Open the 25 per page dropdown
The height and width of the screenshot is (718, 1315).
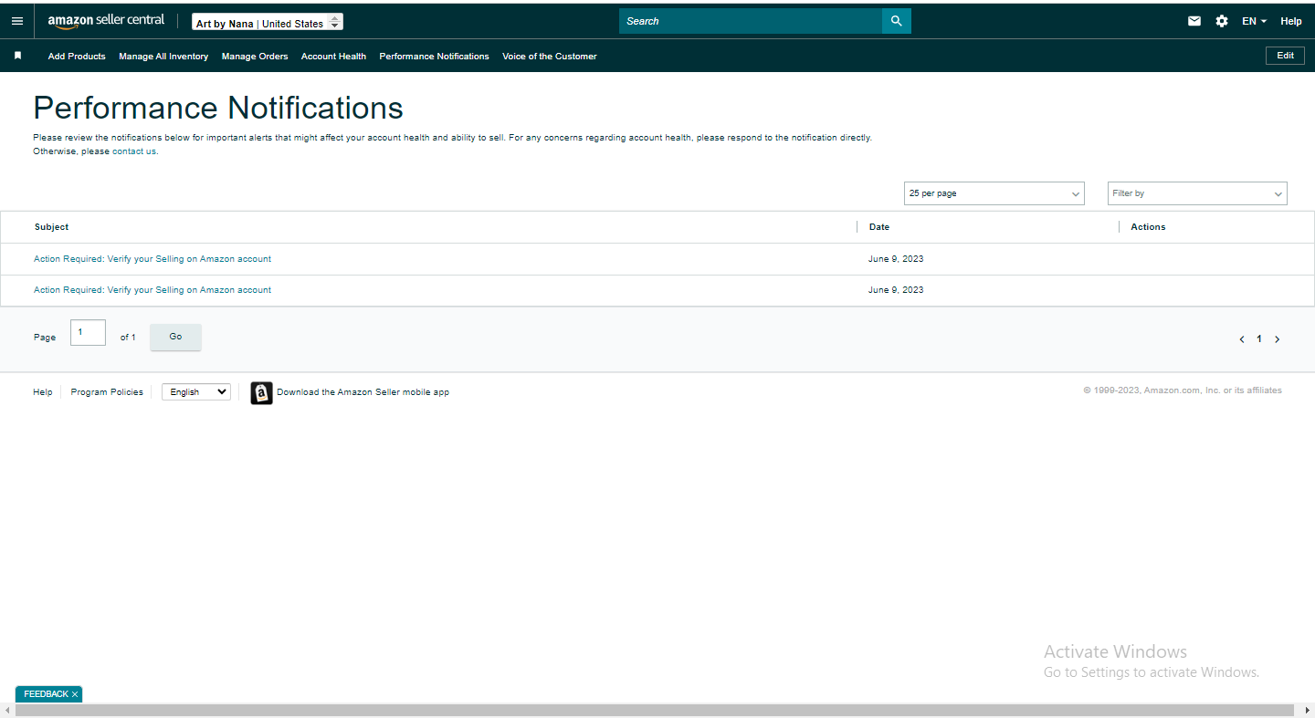pyautogui.click(x=994, y=193)
